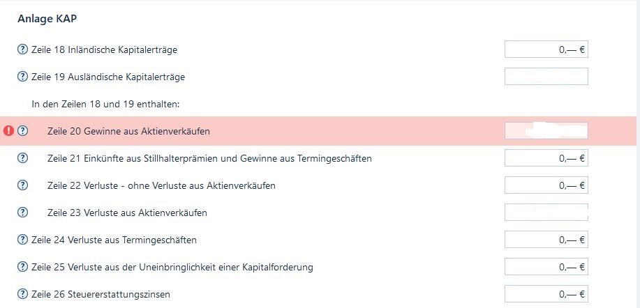Click the Zeile 23 Aktienverkäufe loss field
The image size is (640, 308).
click(546, 213)
